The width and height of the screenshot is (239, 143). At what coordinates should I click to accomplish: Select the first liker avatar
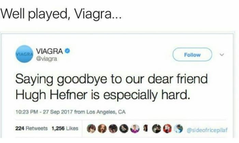(91, 129)
